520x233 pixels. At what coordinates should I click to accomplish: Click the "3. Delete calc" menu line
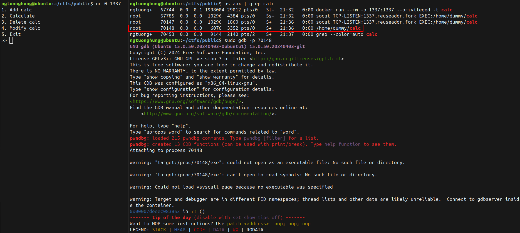click(x=21, y=22)
